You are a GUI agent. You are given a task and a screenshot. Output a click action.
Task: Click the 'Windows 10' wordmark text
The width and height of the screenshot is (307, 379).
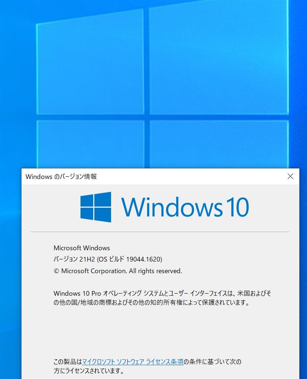coord(185,207)
